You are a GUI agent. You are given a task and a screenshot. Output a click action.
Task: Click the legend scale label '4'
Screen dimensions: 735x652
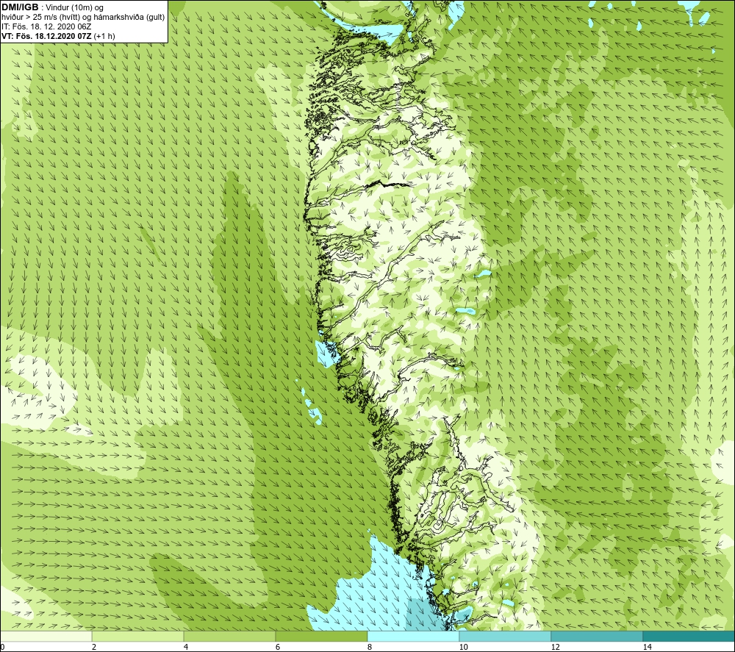(x=186, y=648)
